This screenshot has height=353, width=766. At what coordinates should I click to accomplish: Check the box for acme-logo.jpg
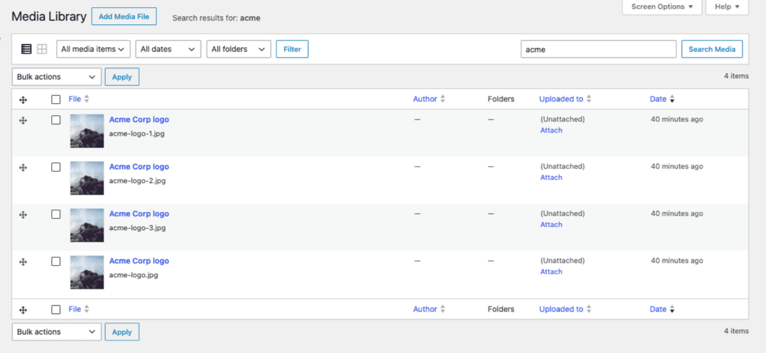pyautogui.click(x=56, y=261)
